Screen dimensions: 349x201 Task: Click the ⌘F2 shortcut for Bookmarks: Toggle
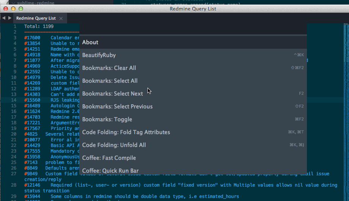tap(299, 119)
